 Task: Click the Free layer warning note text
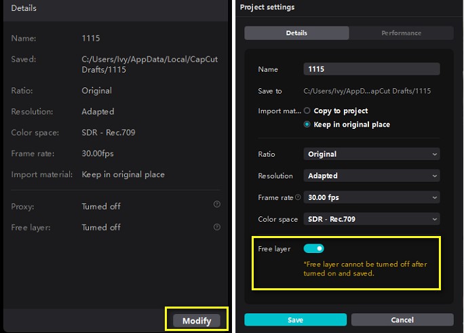coord(365,269)
